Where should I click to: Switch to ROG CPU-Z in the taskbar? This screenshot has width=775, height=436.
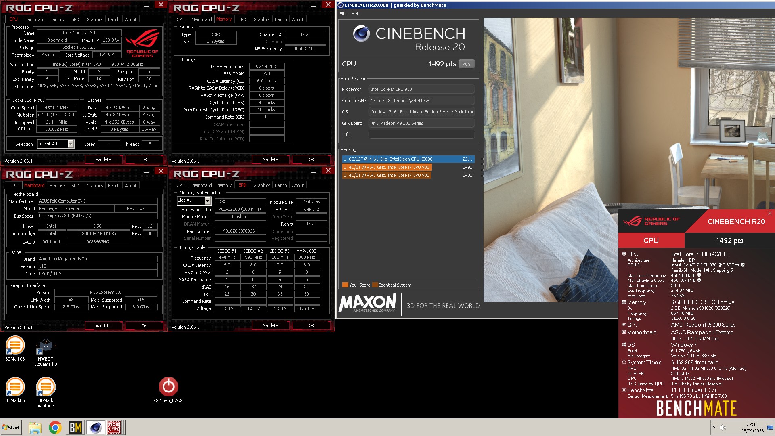click(x=115, y=428)
